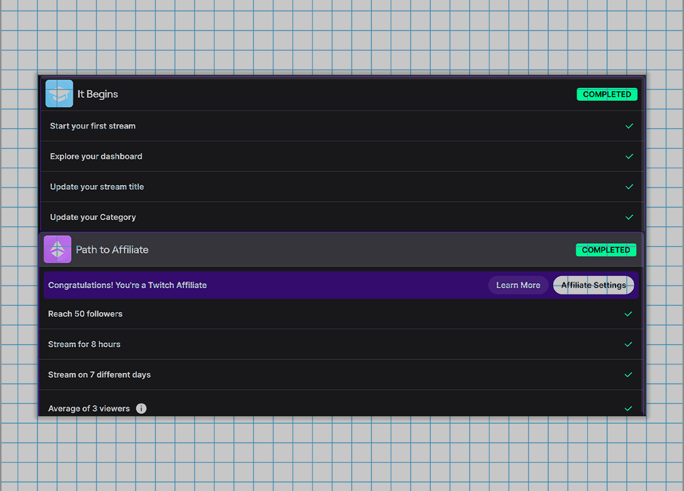Click checkmark for Stream on 7 different days
This screenshot has width=684, height=491.
(x=628, y=375)
